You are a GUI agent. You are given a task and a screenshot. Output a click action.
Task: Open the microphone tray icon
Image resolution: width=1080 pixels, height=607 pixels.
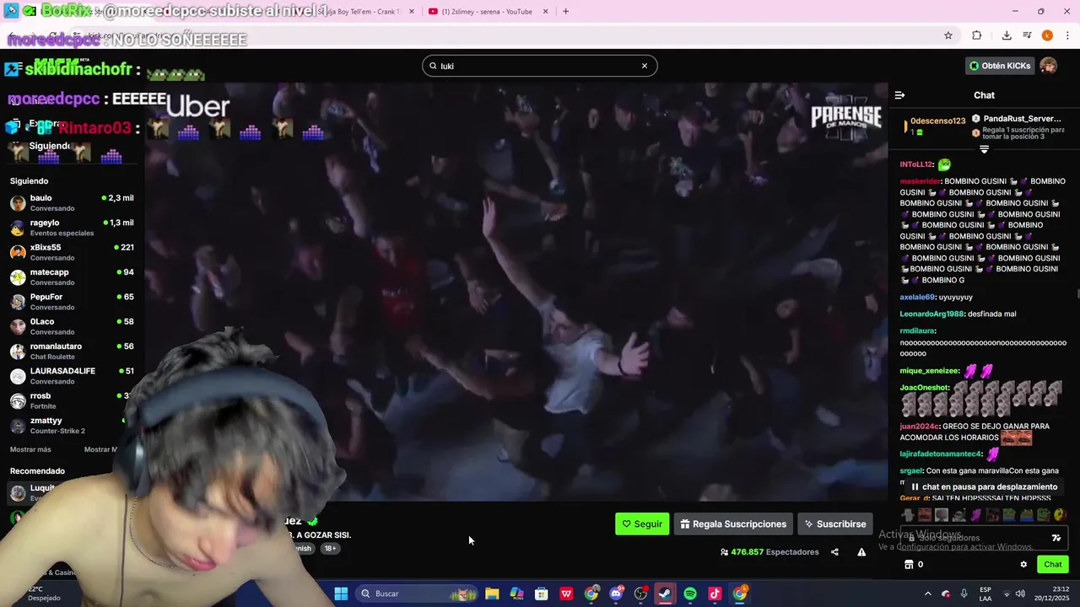click(964, 594)
